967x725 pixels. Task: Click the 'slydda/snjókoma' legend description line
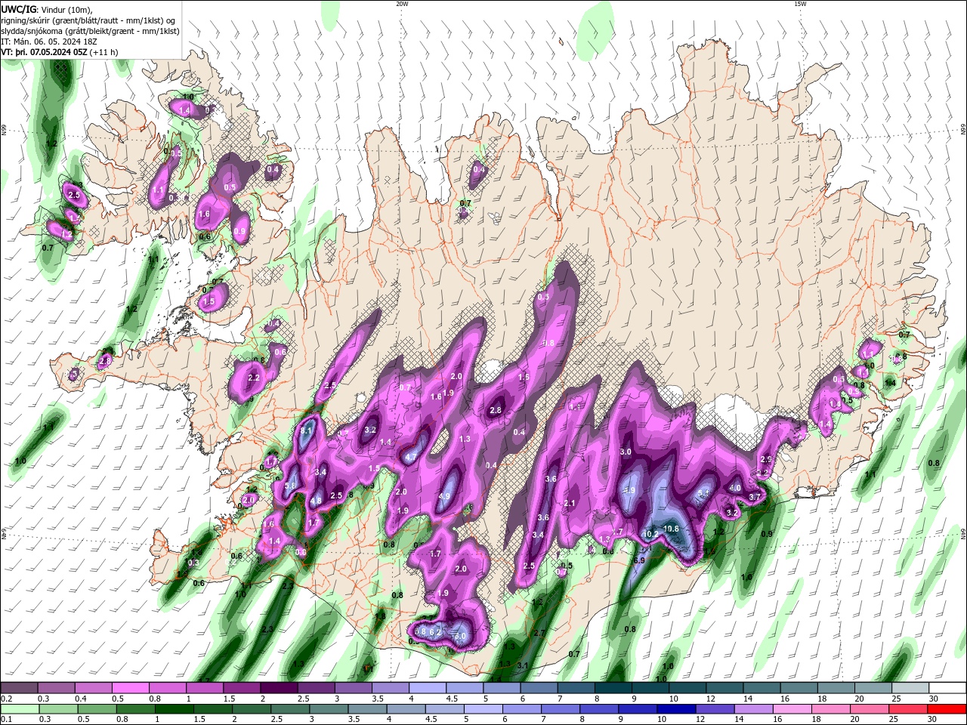91,31
